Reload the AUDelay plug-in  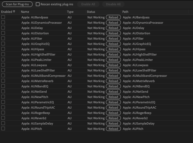coord(113,28)
